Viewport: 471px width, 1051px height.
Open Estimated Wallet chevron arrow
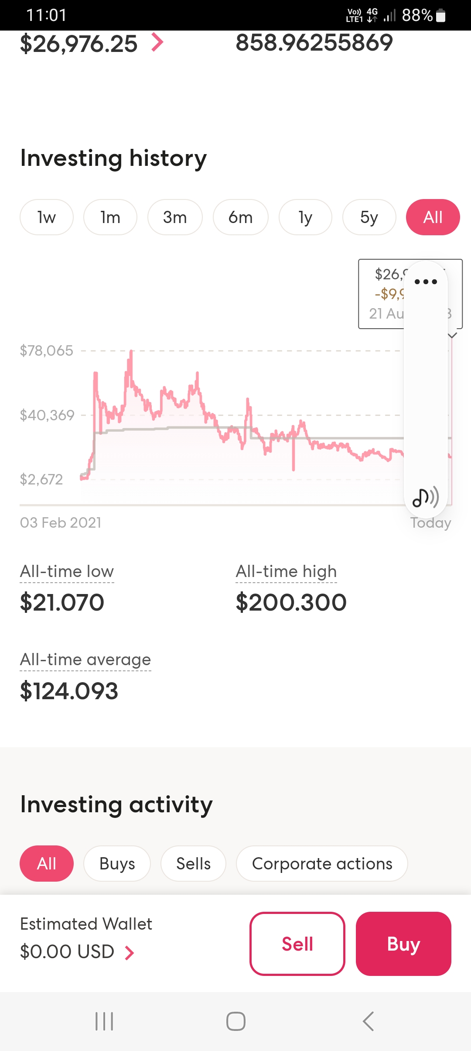tap(129, 953)
